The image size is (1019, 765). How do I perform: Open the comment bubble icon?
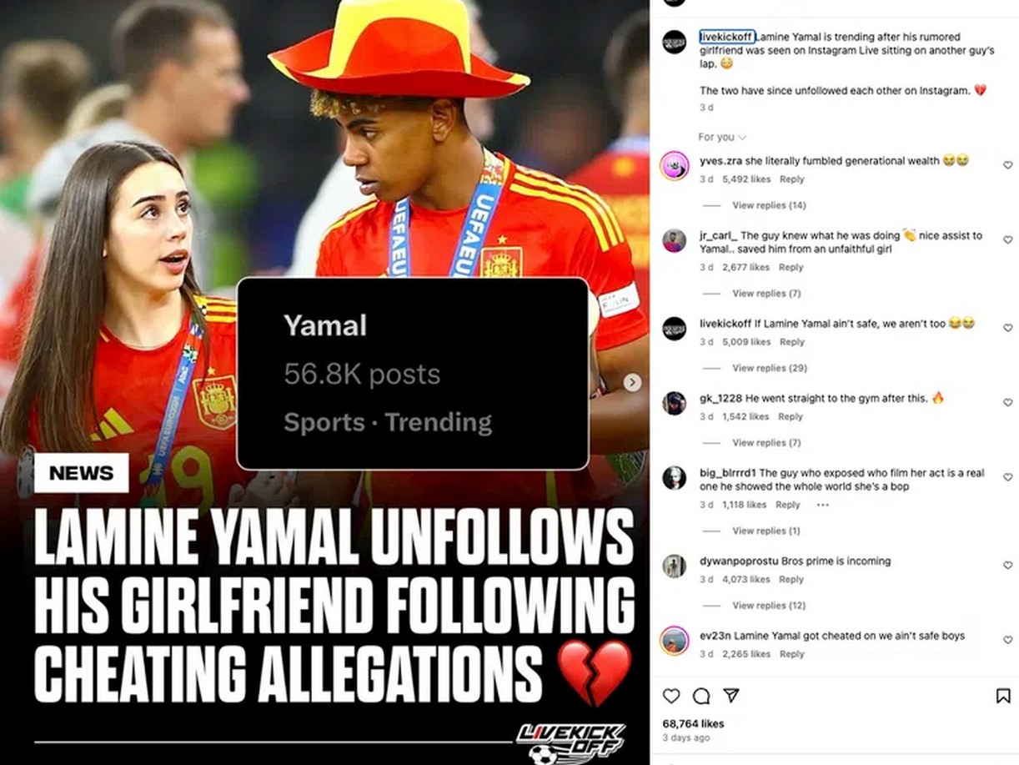point(701,696)
